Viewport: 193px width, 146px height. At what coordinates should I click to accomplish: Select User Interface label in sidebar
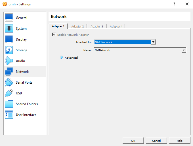click(26, 115)
